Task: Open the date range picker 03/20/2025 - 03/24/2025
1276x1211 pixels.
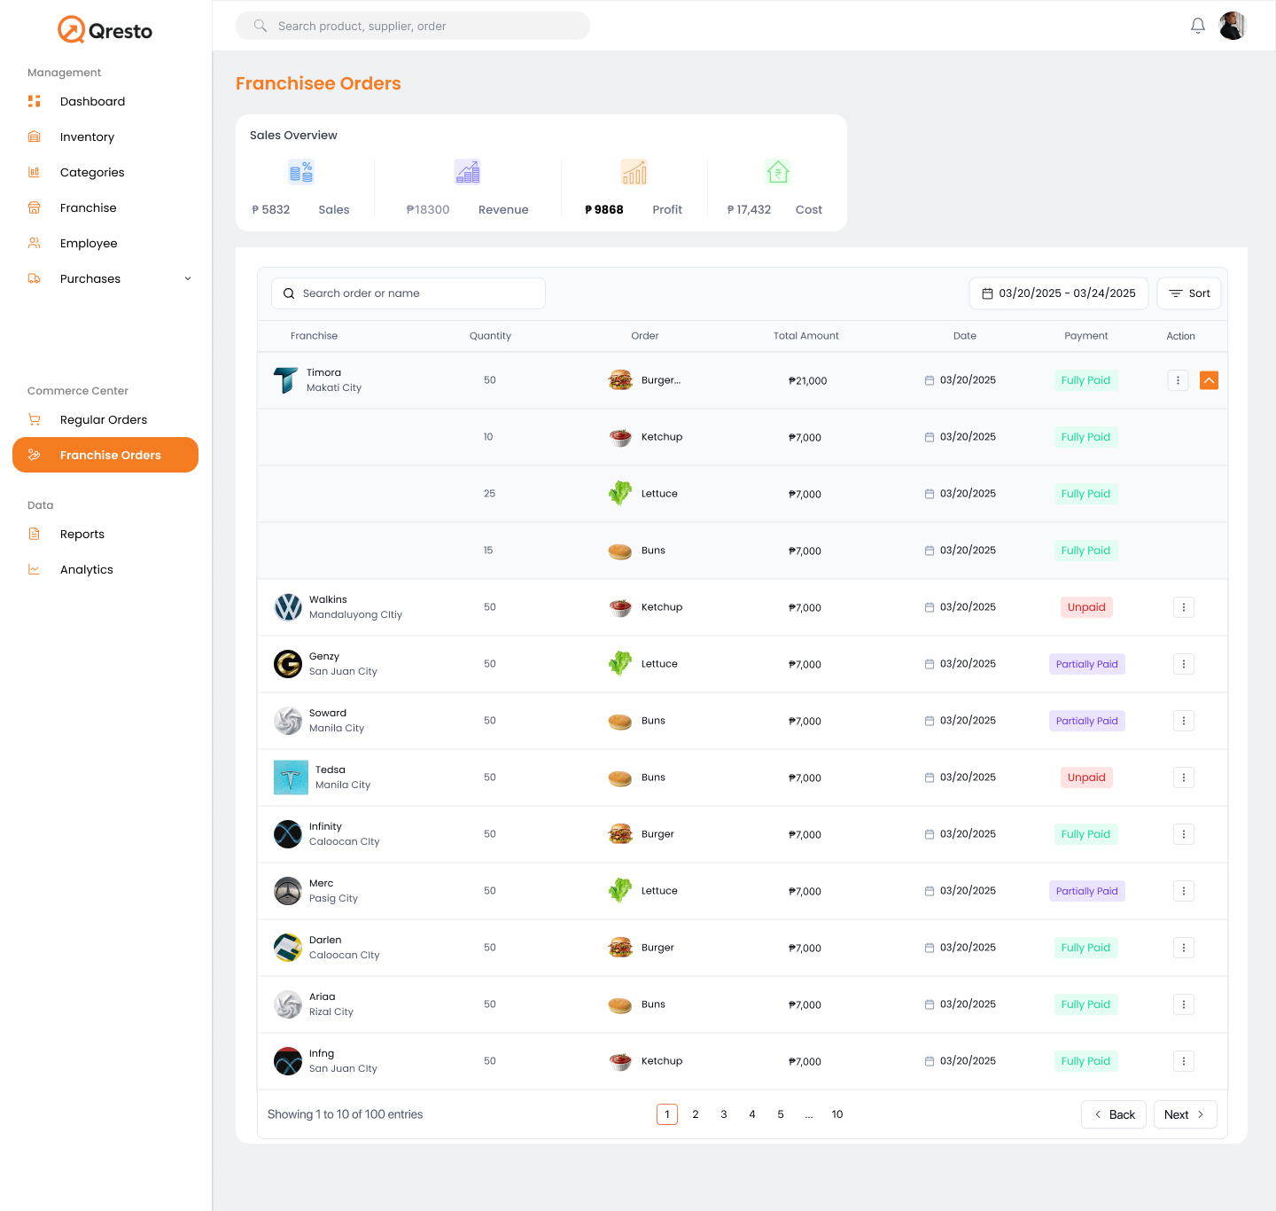Action: (1058, 293)
